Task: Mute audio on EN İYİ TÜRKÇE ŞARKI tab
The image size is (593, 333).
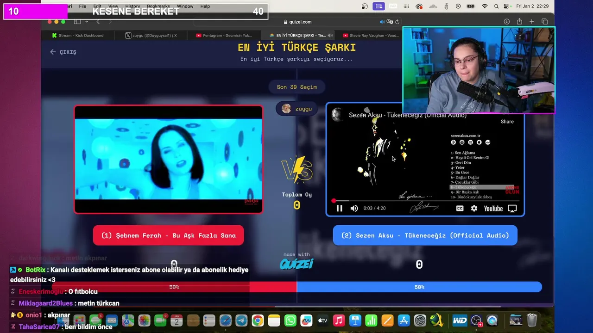Action: point(330,35)
